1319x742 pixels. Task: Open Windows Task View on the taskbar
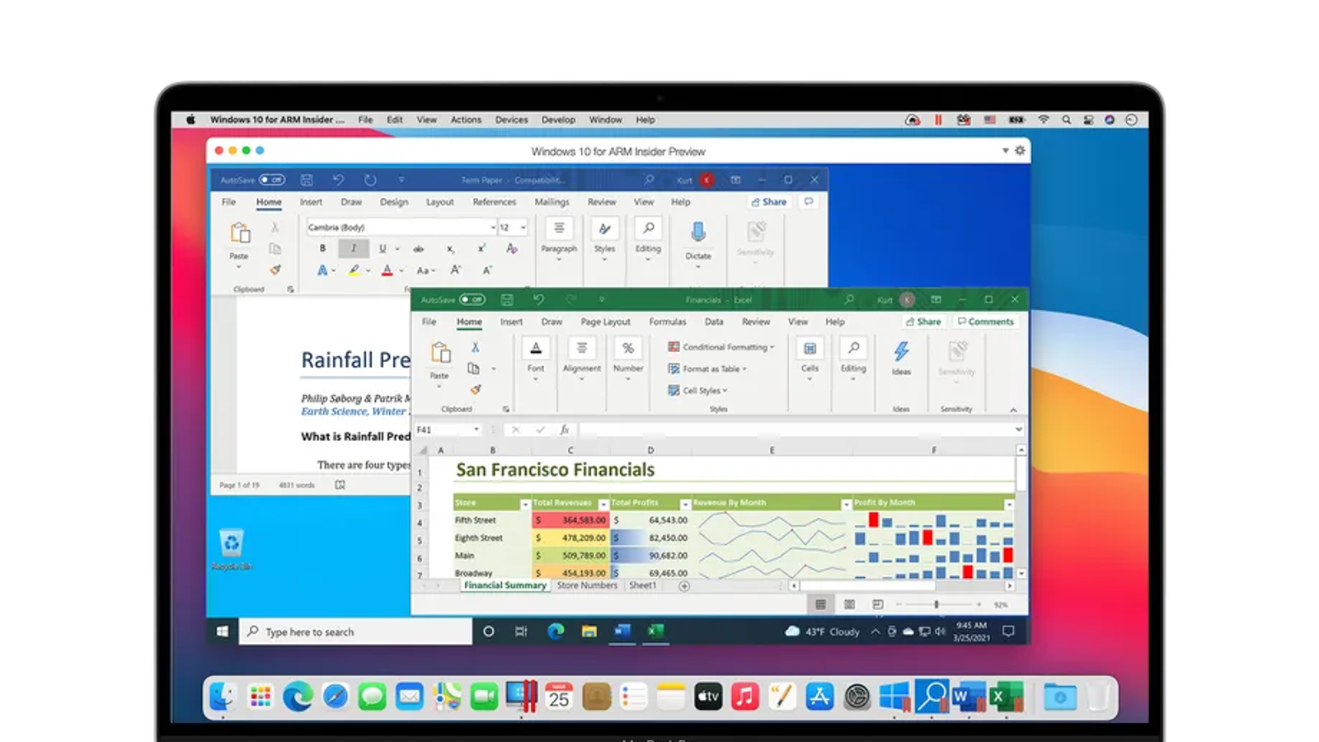(521, 632)
